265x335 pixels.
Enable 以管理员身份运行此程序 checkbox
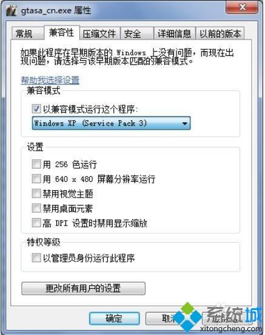pos(36,258)
